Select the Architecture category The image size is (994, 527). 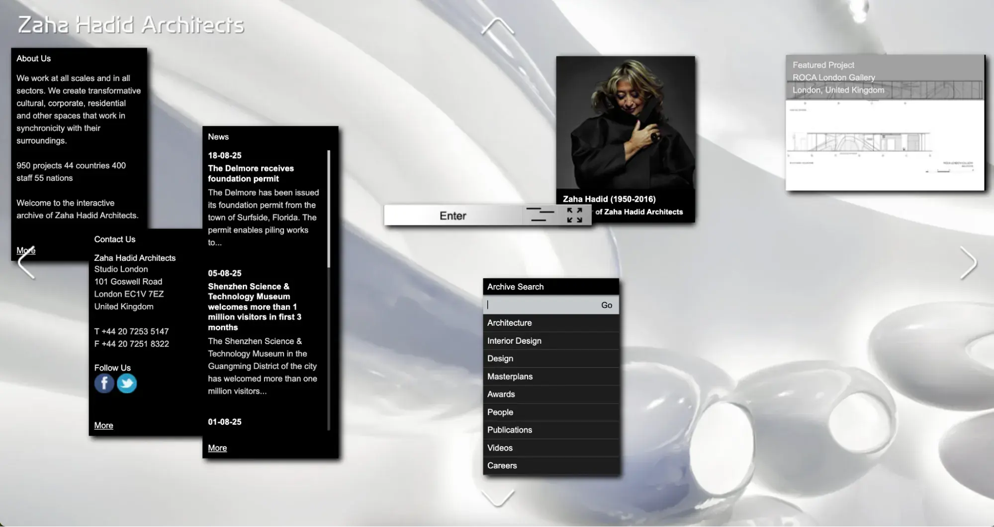509,323
